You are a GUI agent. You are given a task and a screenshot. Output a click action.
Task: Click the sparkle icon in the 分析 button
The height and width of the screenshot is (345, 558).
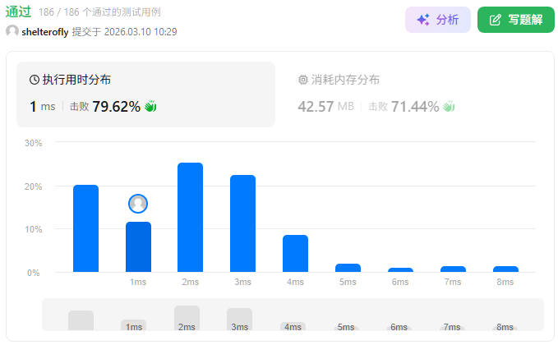(423, 20)
